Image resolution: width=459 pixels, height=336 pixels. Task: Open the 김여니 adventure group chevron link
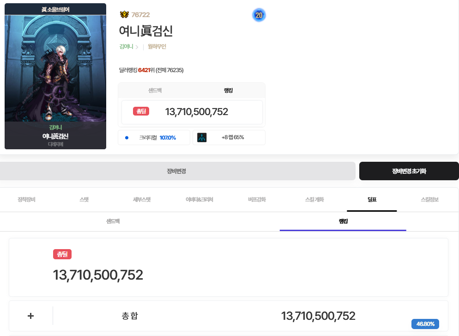(x=129, y=47)
